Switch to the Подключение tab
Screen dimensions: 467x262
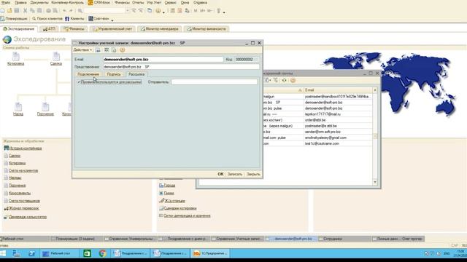click(88, 74)
